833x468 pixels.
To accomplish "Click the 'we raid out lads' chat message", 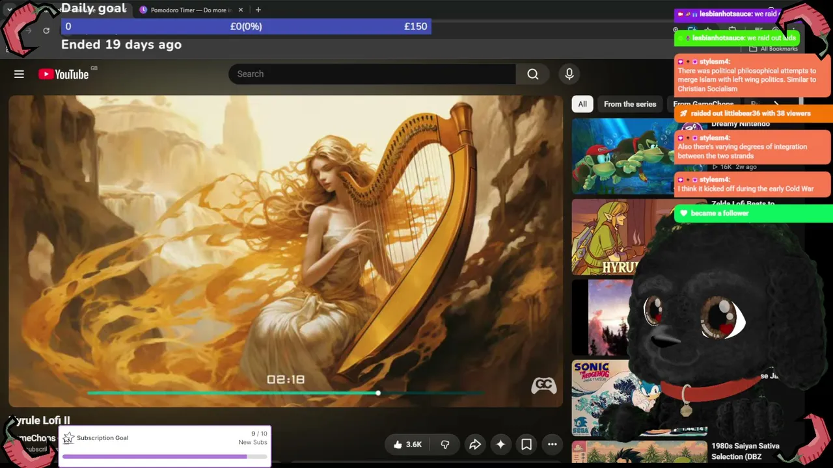I will tap(736, 38).
